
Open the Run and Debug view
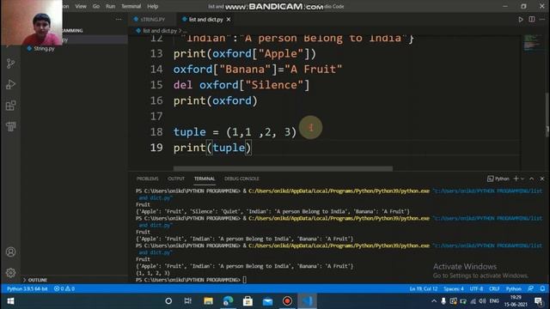click(10, 84)
